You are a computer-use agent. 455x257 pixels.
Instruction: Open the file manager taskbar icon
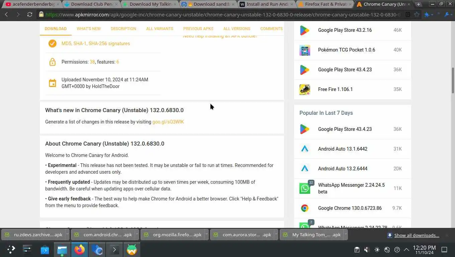(62, 249)
